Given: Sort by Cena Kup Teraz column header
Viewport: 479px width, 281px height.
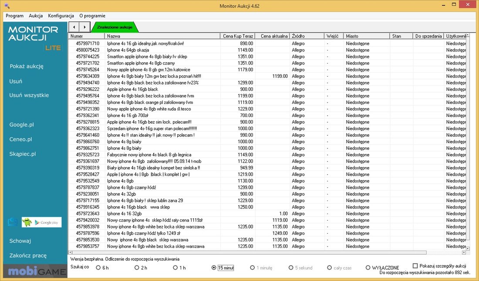Looking at the screenshot, I should (x=238, y=36).
